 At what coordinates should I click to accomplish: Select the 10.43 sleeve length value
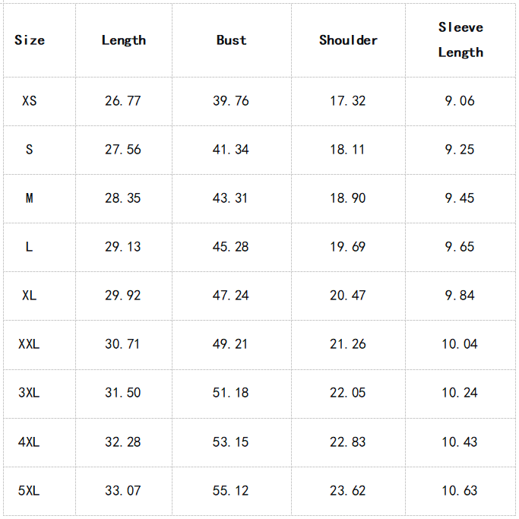[x=460, y=441]
